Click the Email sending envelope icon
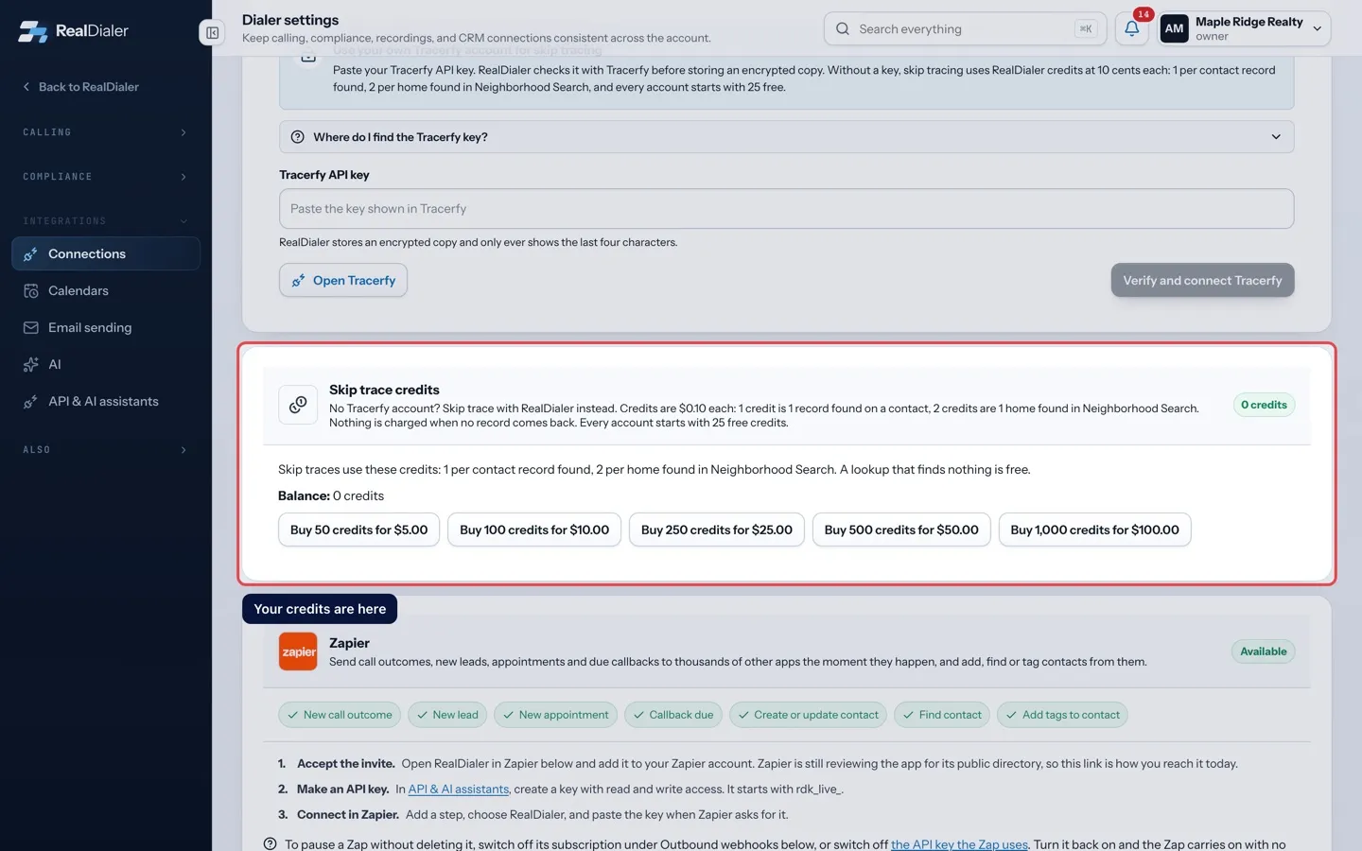 [x=30, y=327]
